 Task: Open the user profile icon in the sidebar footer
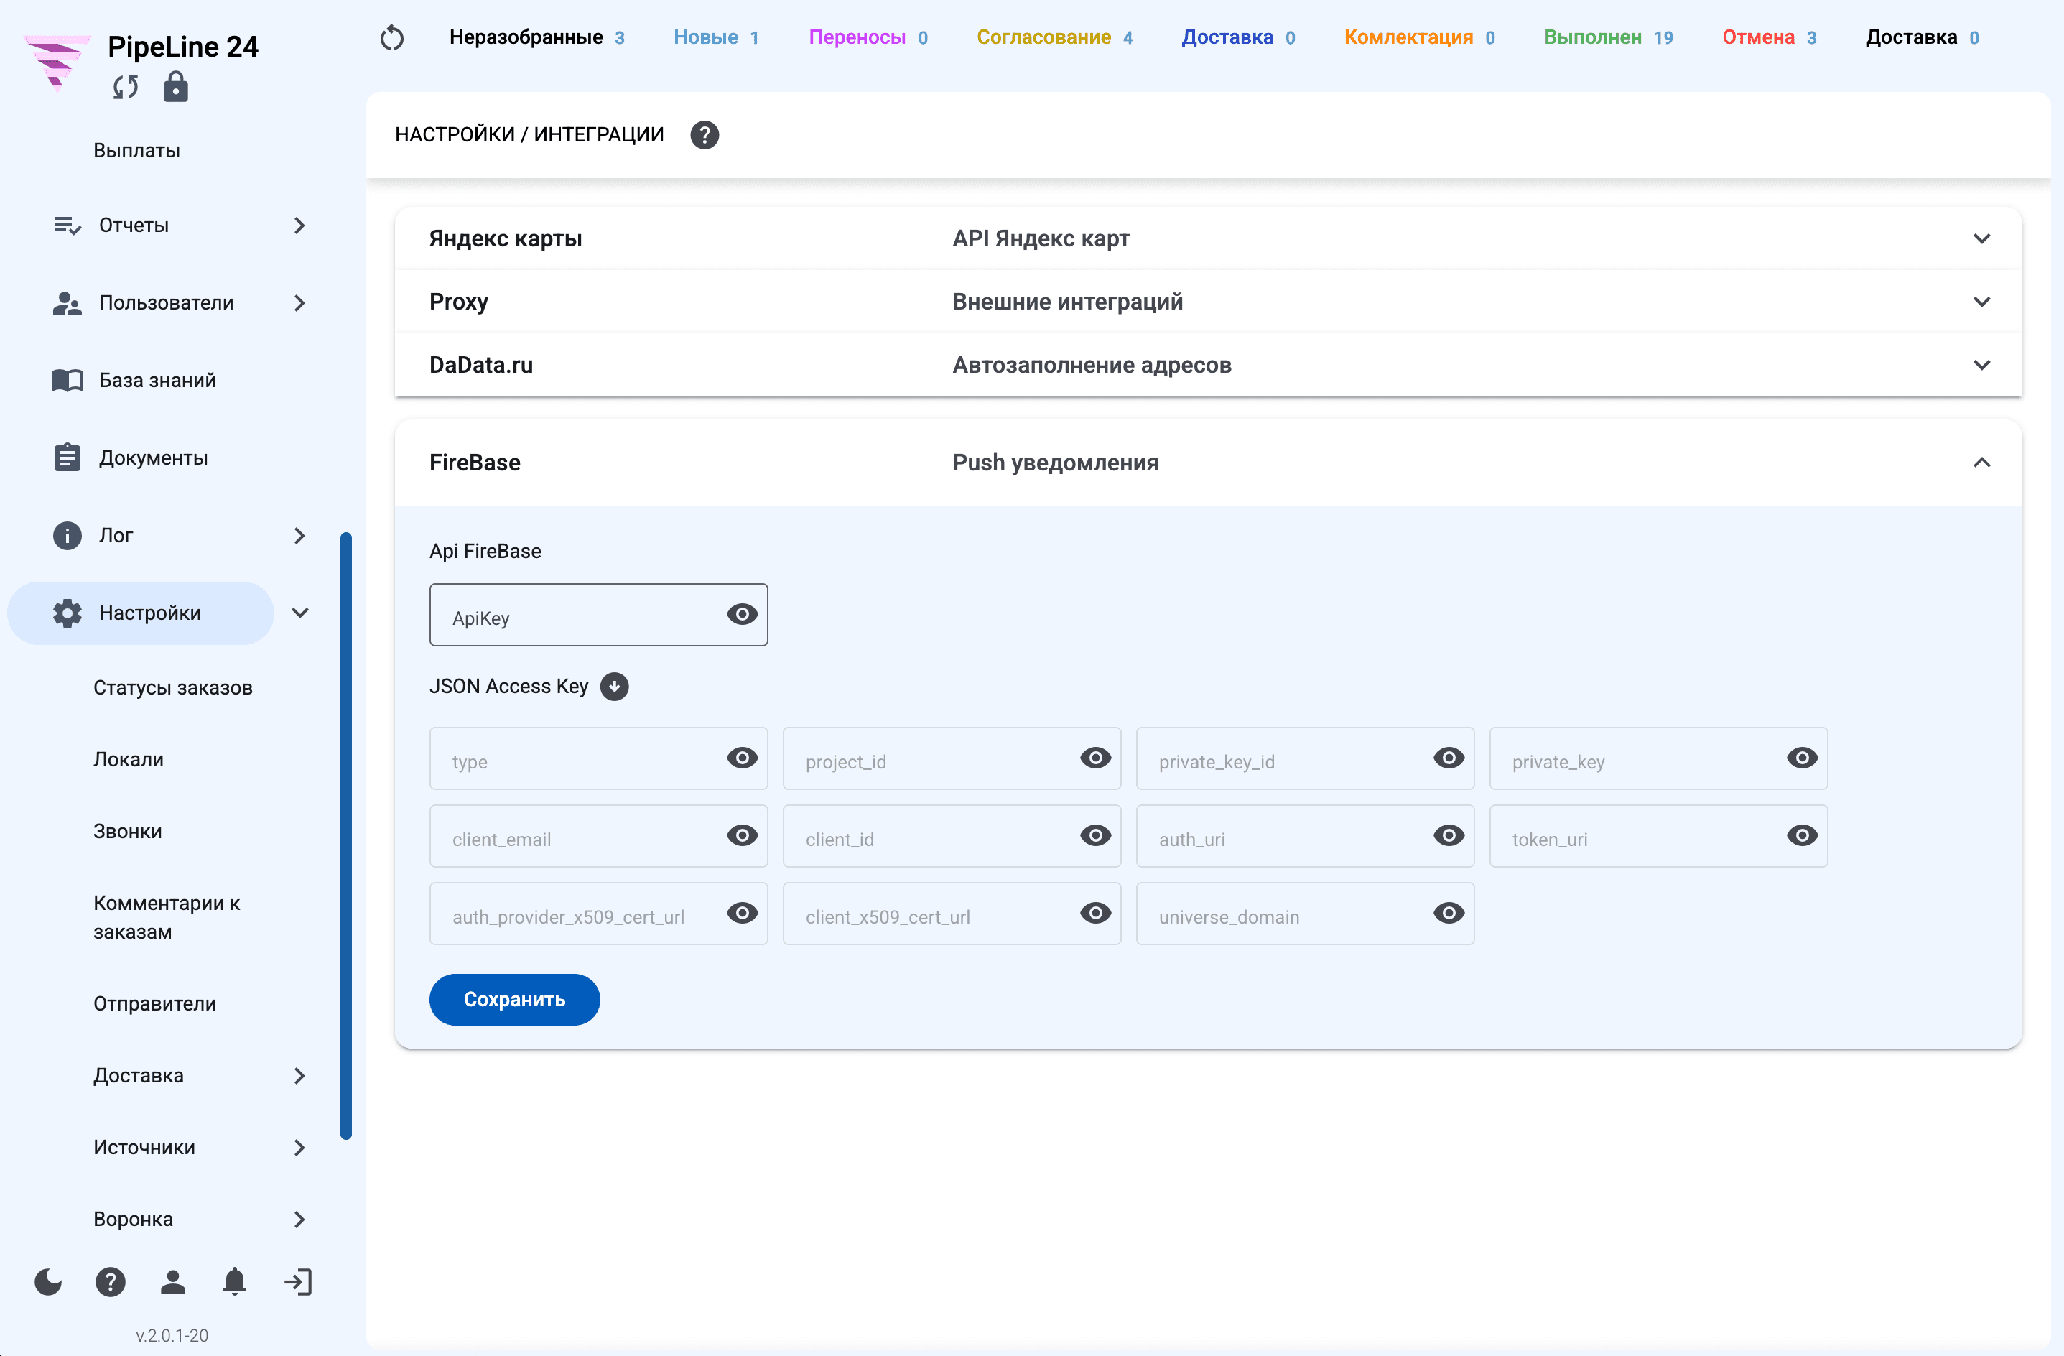172,1281
